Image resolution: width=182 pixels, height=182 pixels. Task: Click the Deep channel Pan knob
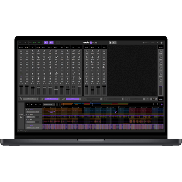79,79
